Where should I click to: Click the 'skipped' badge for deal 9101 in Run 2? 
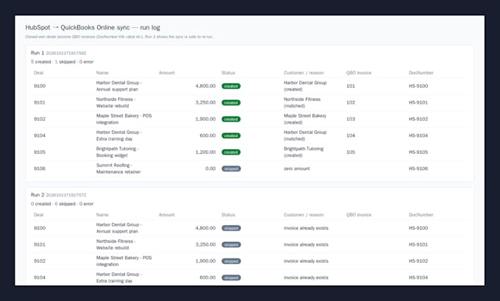[x=231, y=245]
